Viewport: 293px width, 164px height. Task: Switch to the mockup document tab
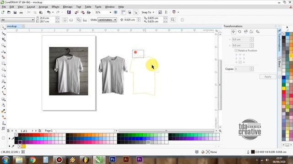pyautogui.click(x=12, y=26)
